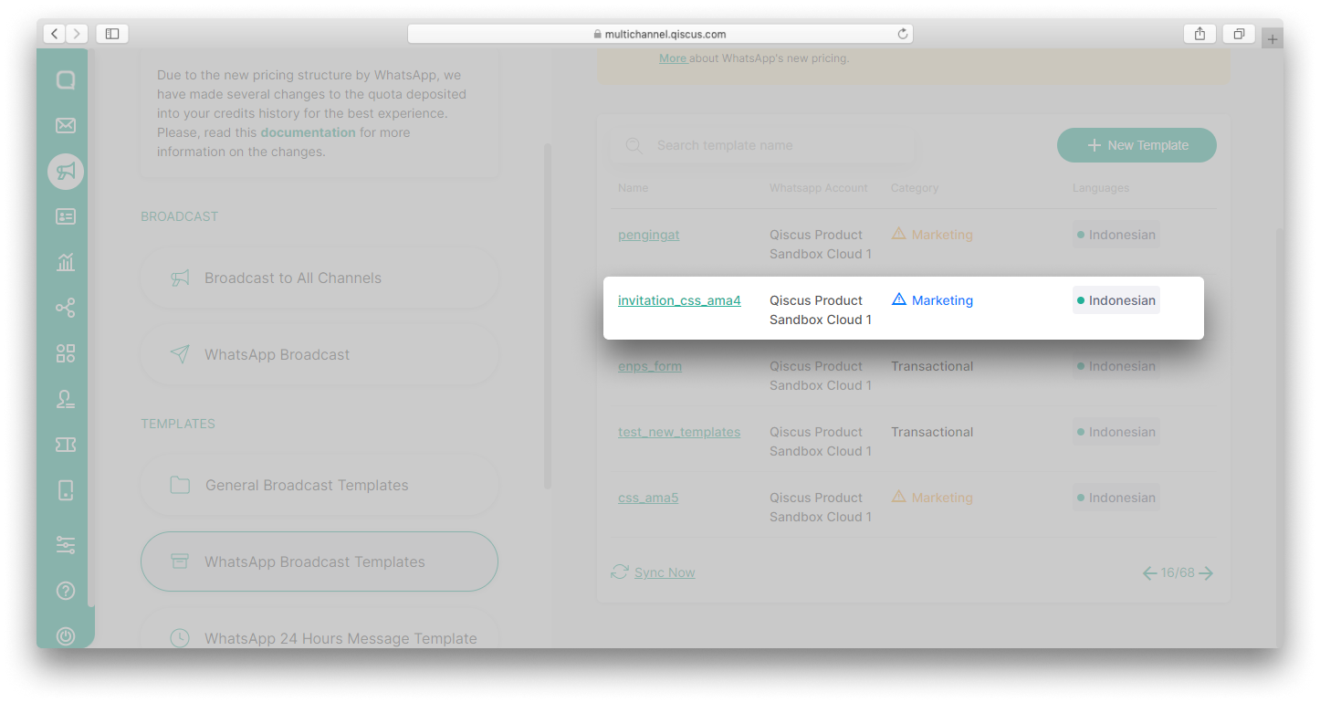Click the Name column header
This screenshot has height=703, width=1320.
(633, 188)
